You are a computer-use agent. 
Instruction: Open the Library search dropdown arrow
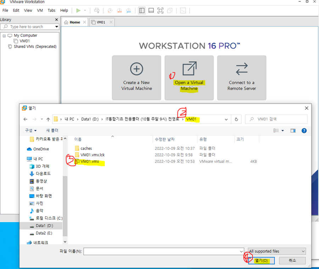(57, 27)
